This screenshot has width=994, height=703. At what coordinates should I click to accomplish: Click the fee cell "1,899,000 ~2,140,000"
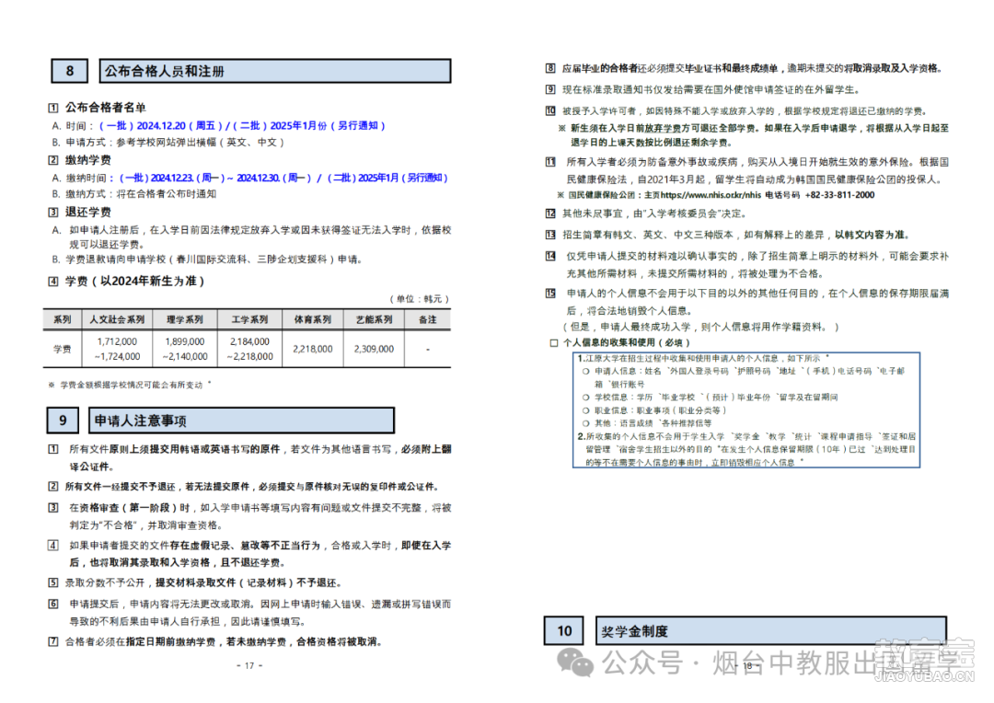click(184, 349)
